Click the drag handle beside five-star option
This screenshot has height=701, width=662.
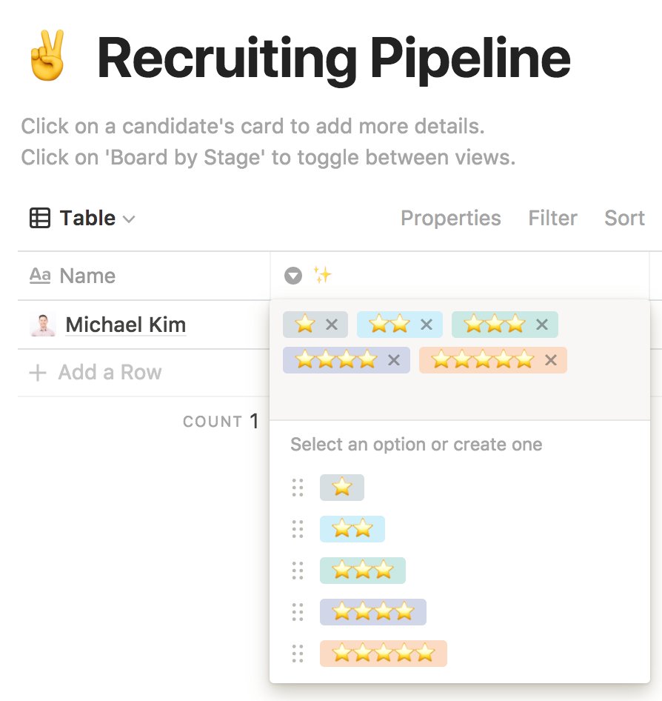point(298,654)
